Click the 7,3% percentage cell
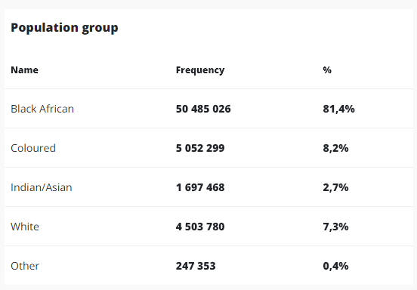 (x=335, y=227)
